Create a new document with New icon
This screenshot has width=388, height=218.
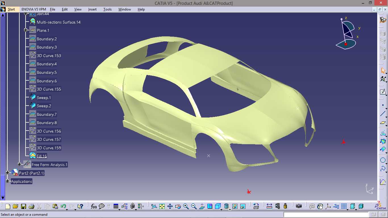8,206
